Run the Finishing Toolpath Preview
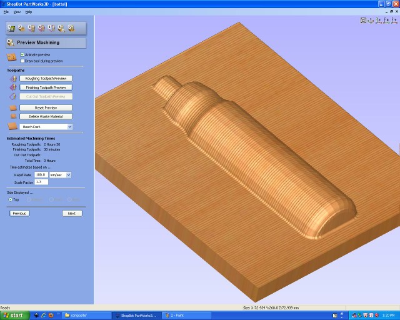400x320 pixels. coord(46,87)
